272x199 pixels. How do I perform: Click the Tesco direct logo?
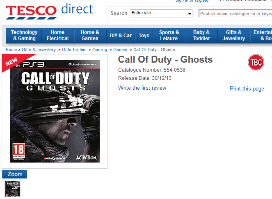(x=50, y=11)
